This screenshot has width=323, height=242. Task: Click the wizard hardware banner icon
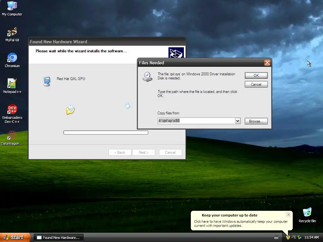pyautogui.click(x=176, y=53)
